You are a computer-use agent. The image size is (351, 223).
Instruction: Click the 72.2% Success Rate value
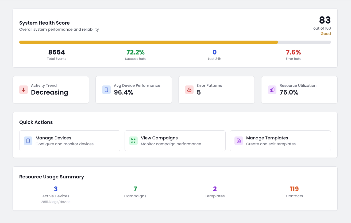[136, 52]
